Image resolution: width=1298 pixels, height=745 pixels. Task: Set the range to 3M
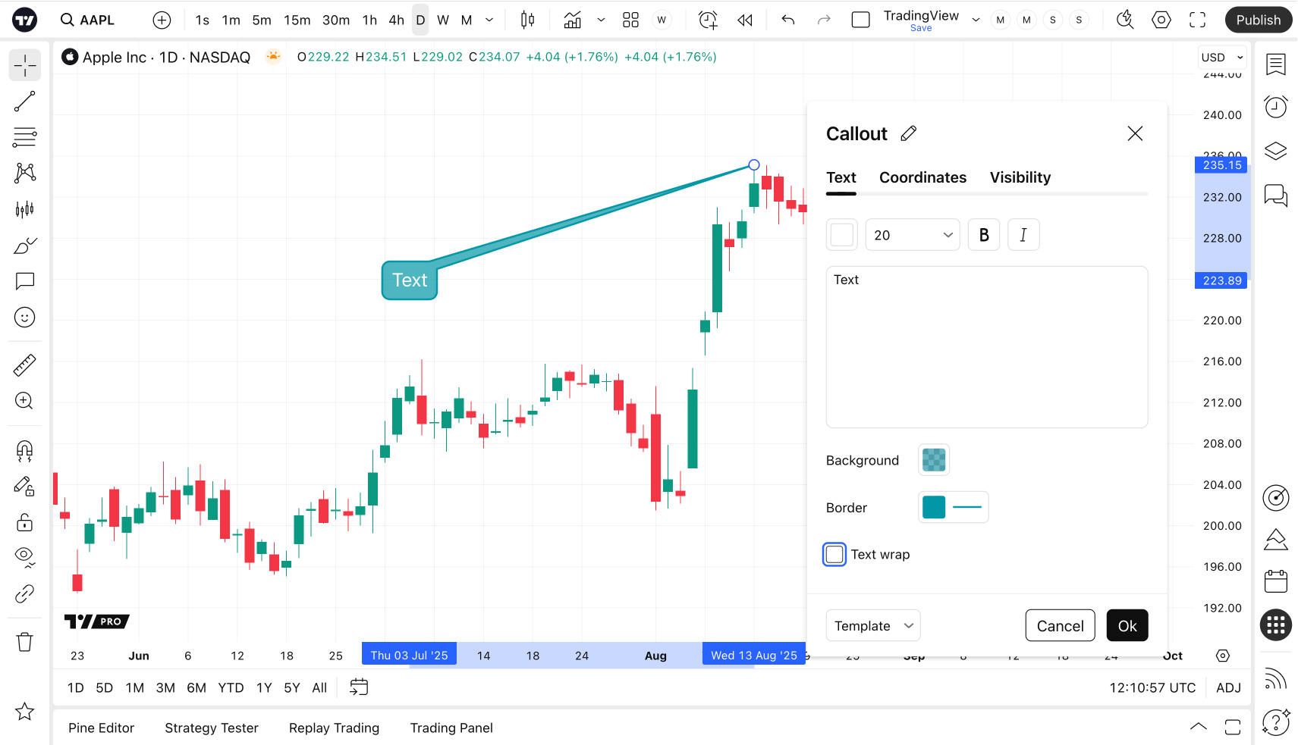point(165,688)
